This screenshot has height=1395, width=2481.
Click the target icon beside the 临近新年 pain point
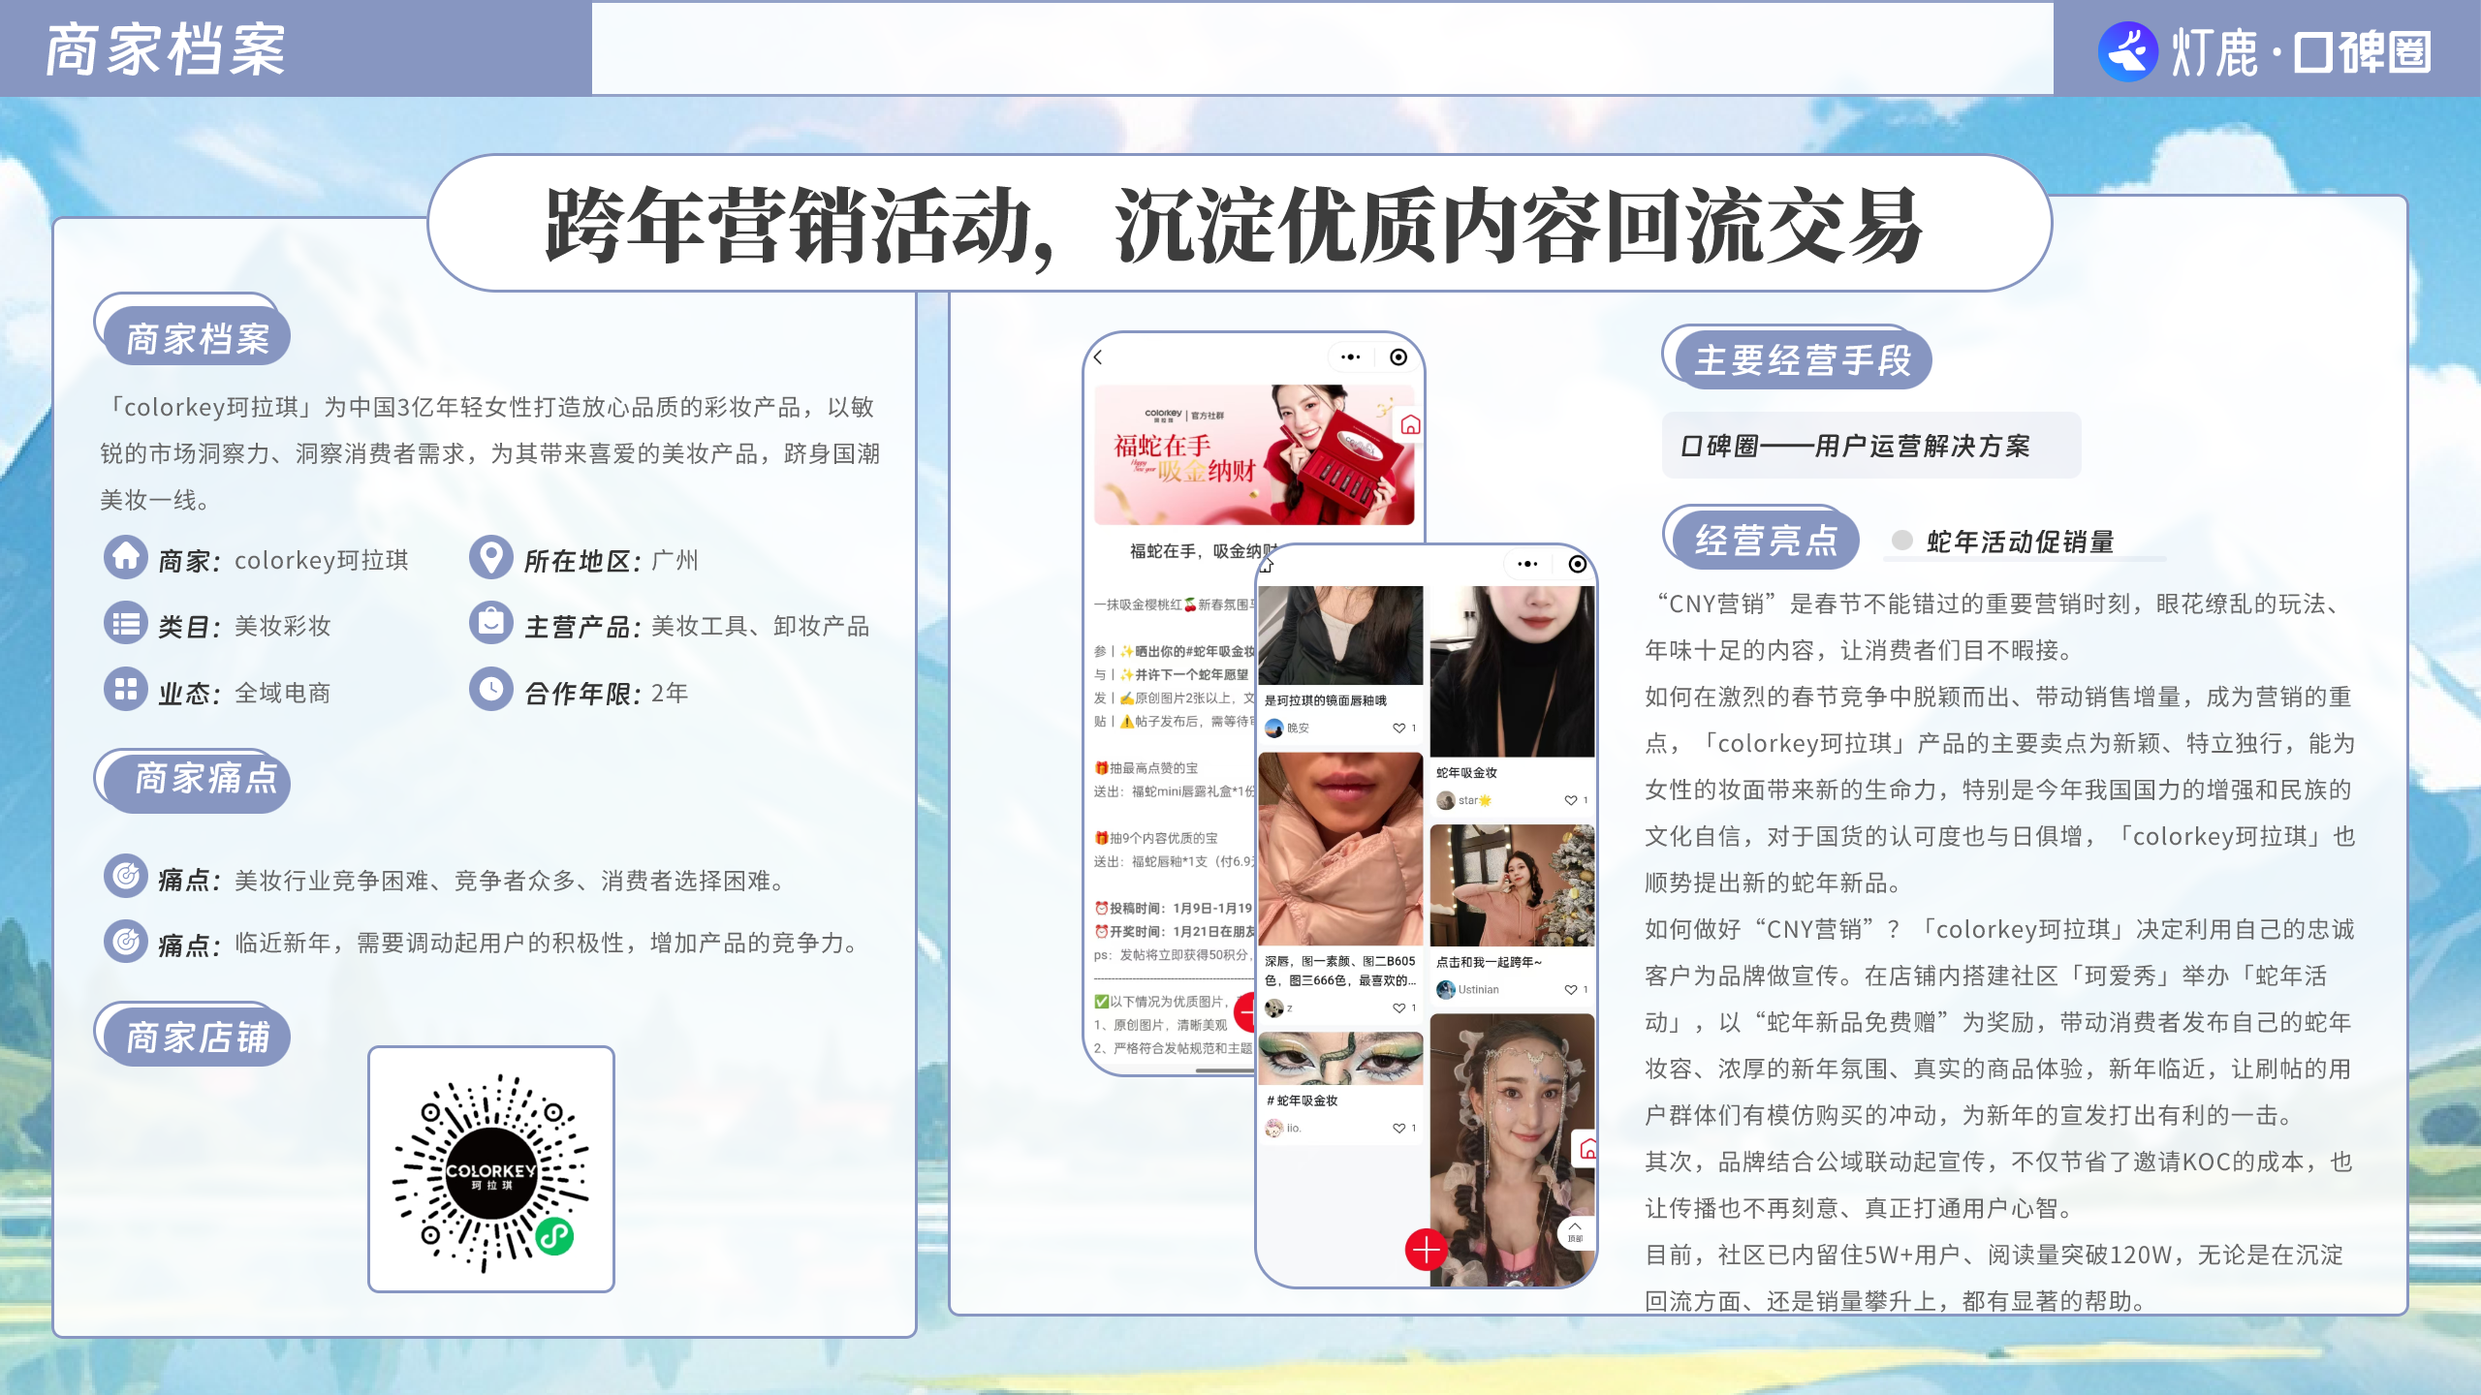coord(126,941)
